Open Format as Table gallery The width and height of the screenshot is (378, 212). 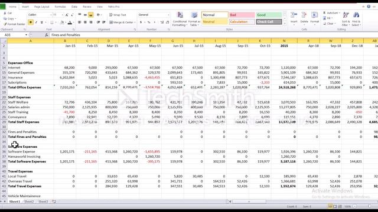click(194, 19)
